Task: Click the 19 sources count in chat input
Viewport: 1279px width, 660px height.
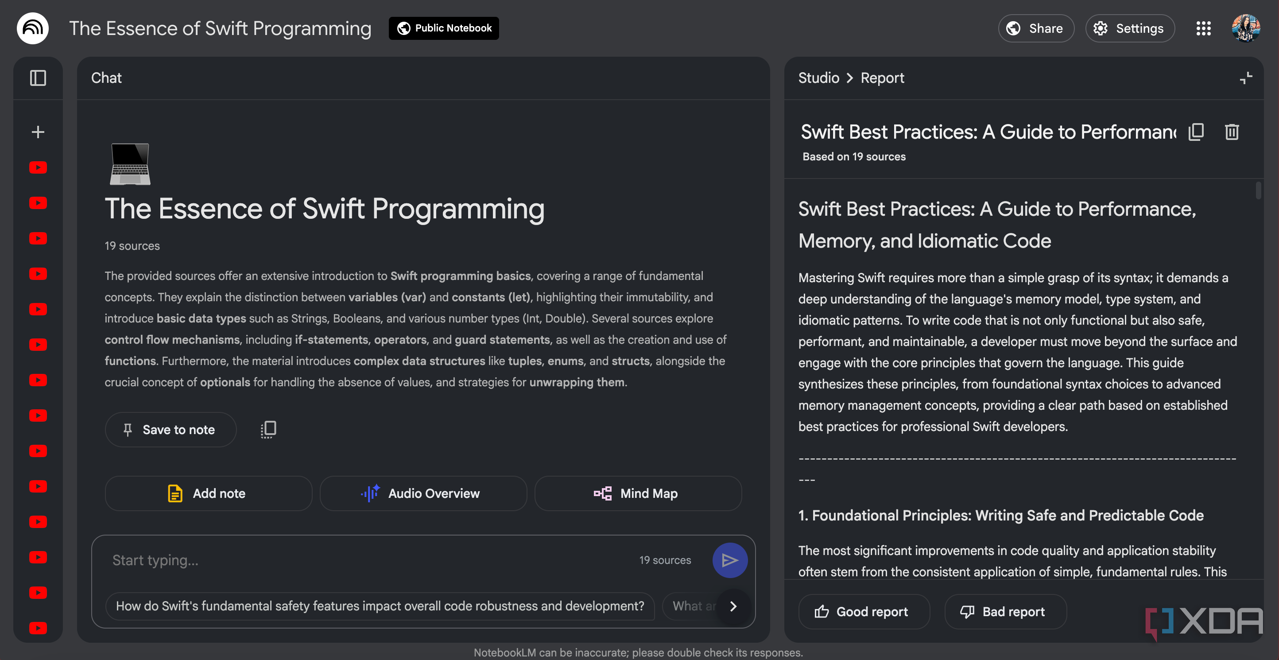Action: click(x=665, y=560)
